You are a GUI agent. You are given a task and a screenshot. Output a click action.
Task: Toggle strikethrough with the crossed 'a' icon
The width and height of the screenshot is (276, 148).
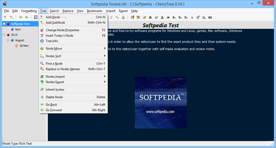[168, 17]
